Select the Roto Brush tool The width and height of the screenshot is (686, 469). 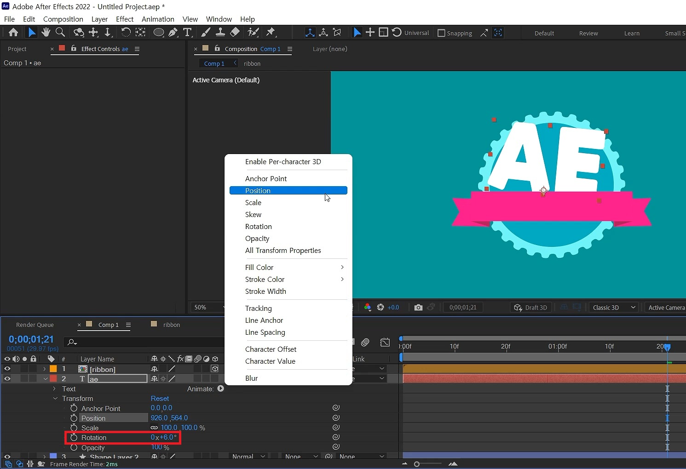click(x=253, y=32)
